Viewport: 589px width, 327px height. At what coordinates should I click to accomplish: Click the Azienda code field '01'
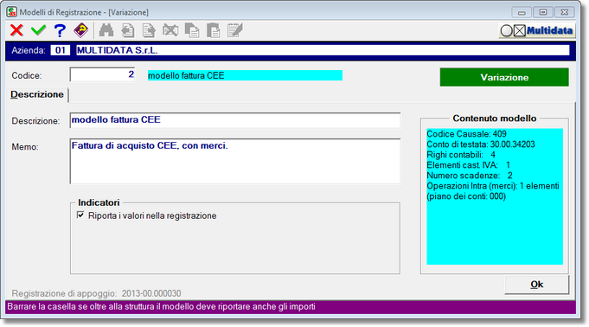click(x=61, y=50)
